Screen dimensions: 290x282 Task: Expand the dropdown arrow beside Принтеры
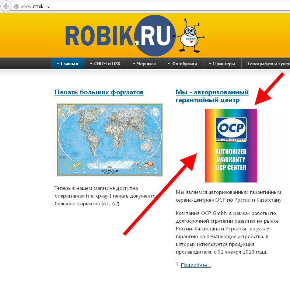pyautogui.click(x=210, y=64)
